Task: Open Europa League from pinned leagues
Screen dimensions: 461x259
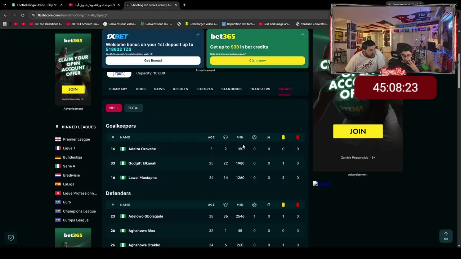Action: point(76,220)
